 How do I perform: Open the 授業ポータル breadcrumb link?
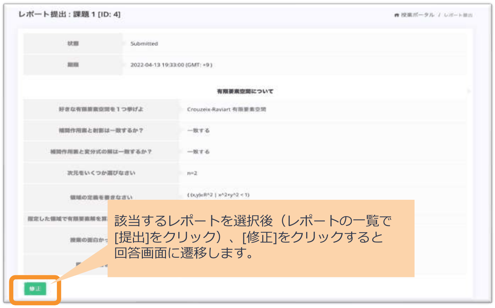tap(417, 15)
